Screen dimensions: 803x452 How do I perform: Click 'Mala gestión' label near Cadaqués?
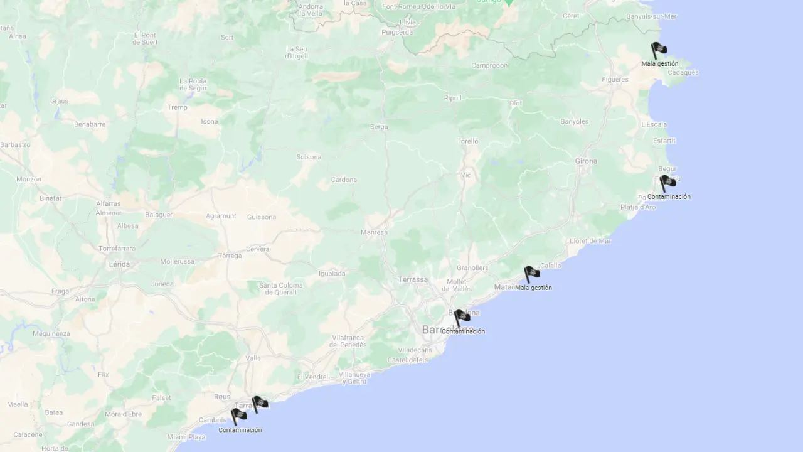pyautogui.click(x=659, y=64)
